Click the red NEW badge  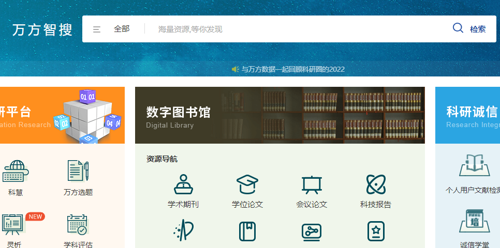[x=35, y=217]
